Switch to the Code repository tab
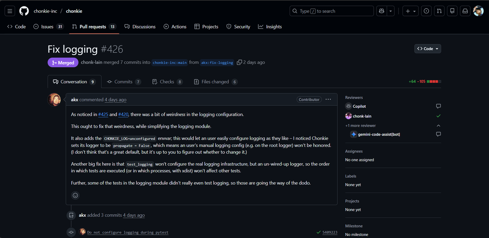The image size is (489, 238). click(x=16, y=27)
